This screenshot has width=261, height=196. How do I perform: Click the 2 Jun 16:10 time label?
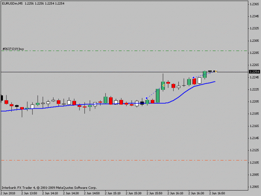(175, 193)
